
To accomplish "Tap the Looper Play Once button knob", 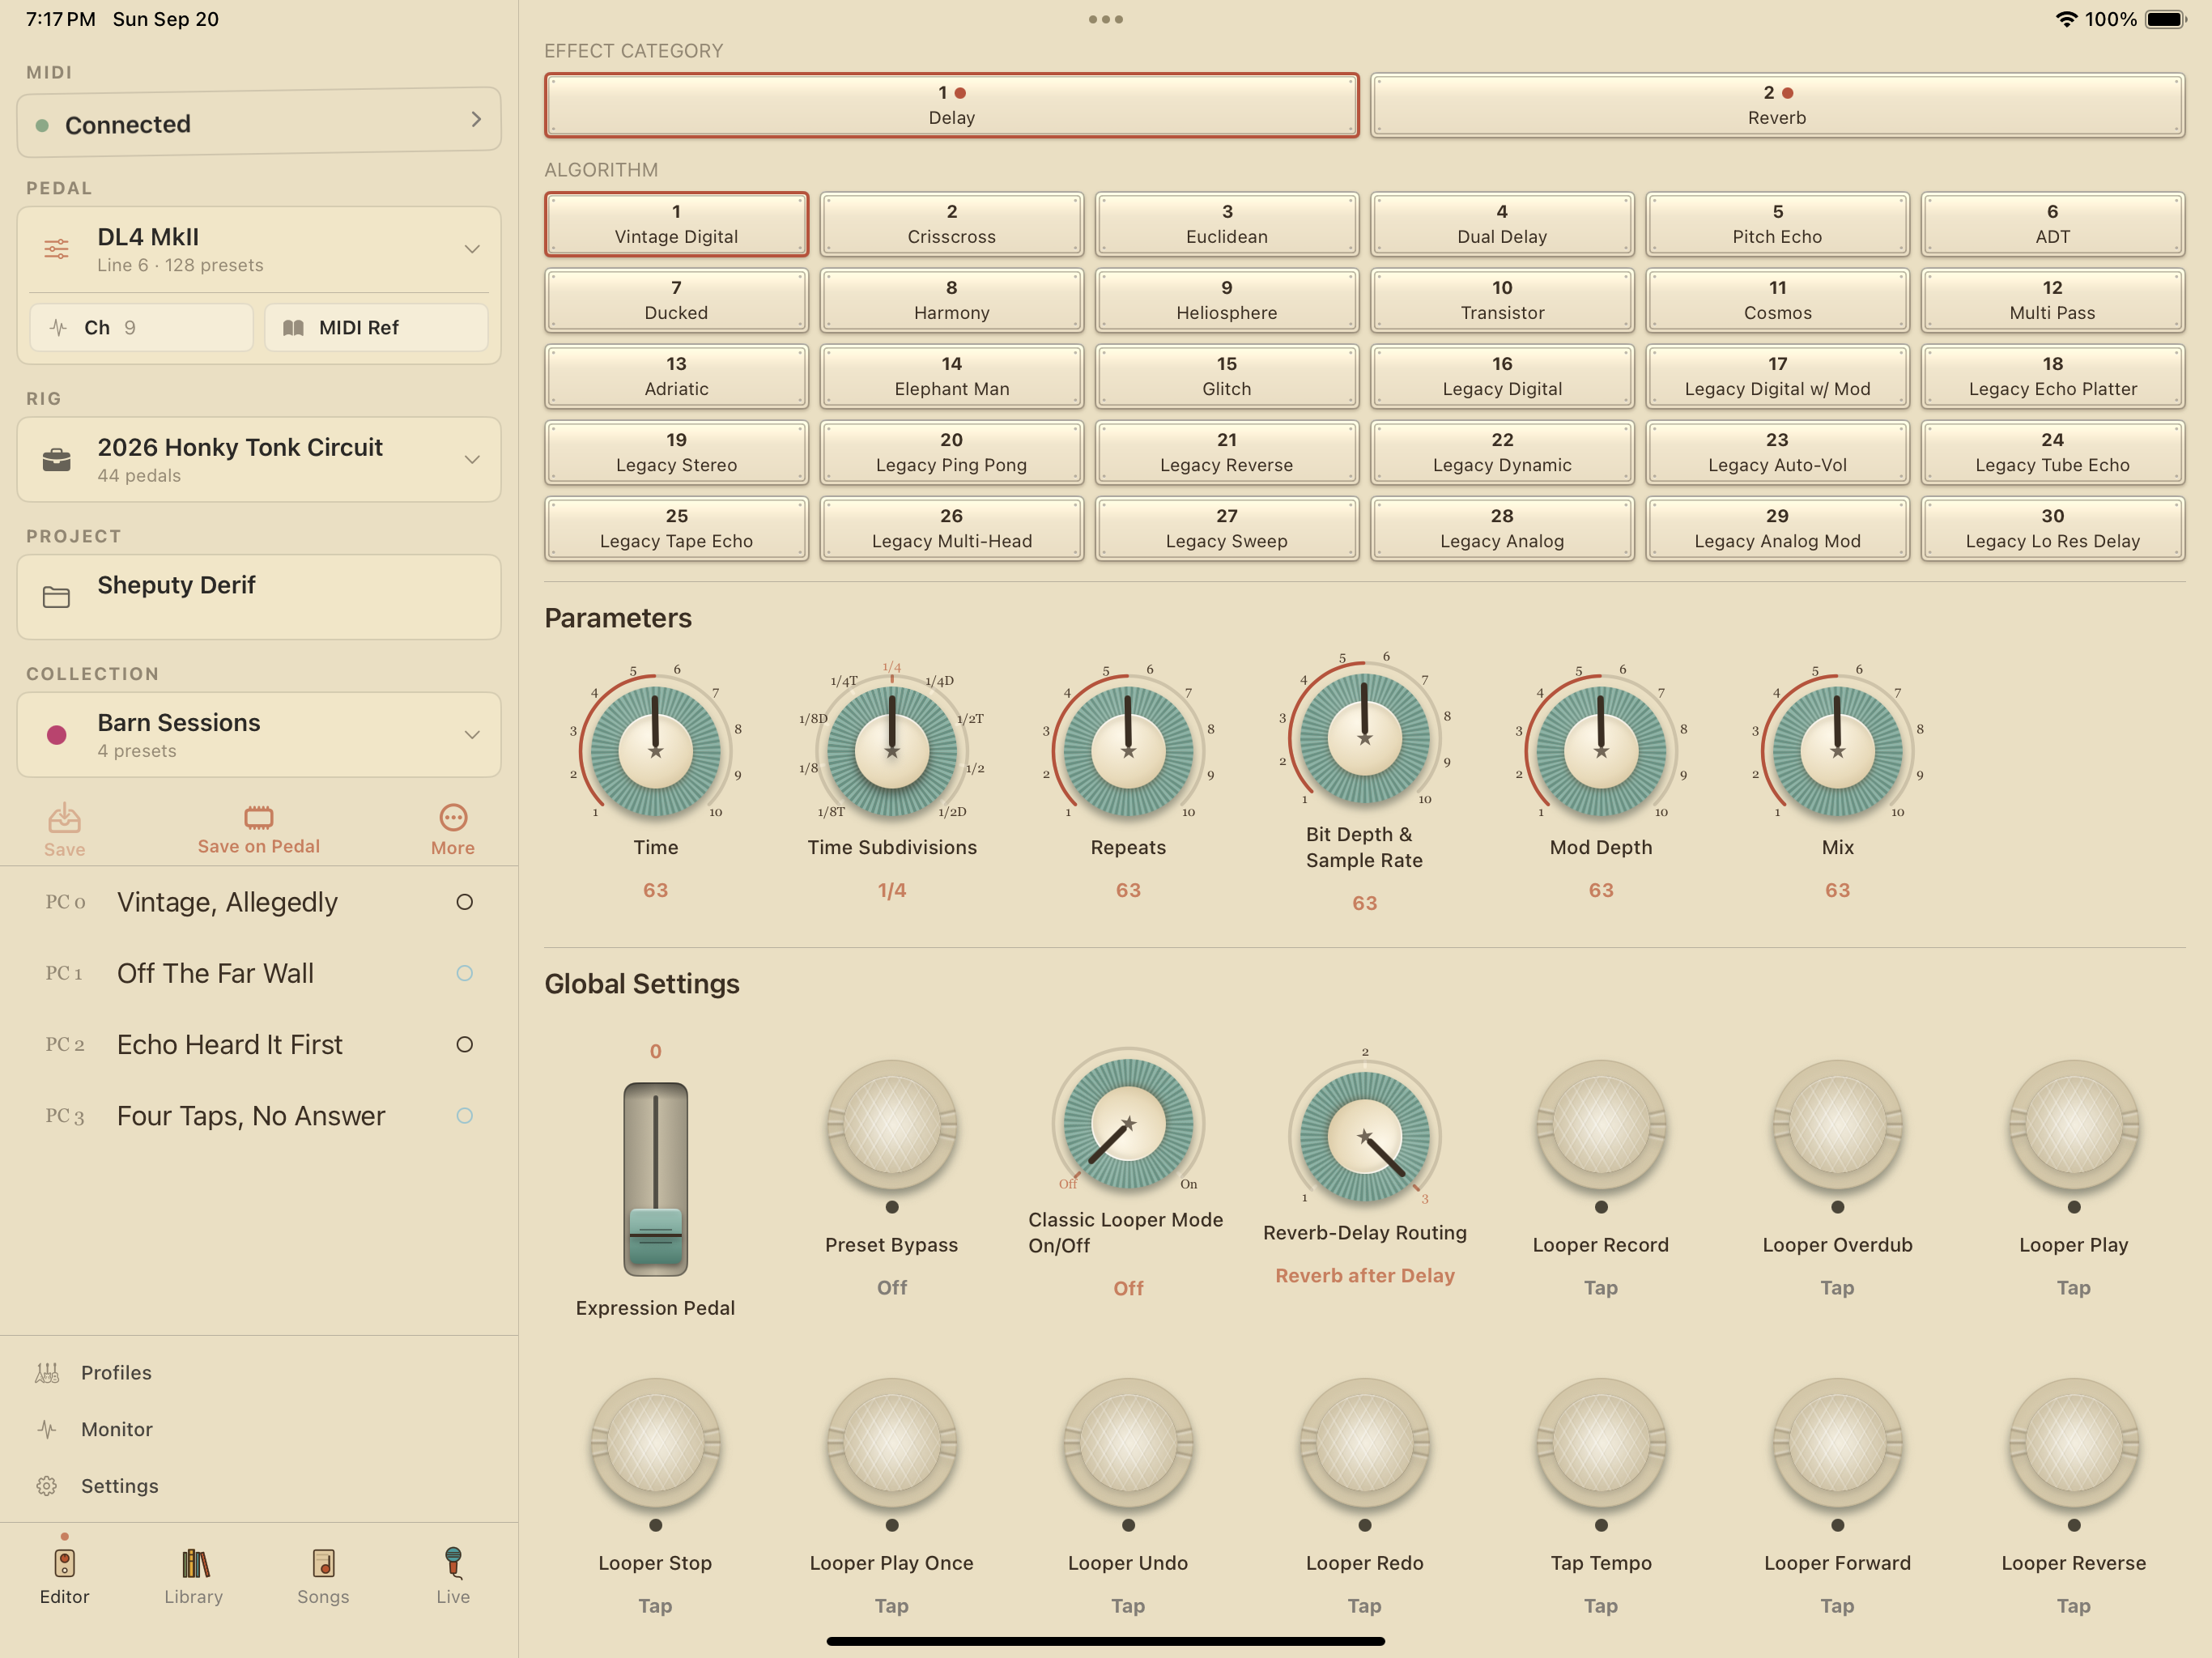I will [892, 1443].
